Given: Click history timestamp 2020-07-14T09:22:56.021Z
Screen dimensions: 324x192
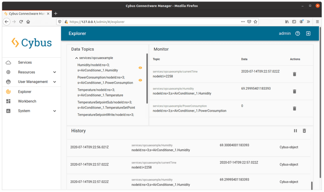Looking at the screenshot, I should (90, 147).
